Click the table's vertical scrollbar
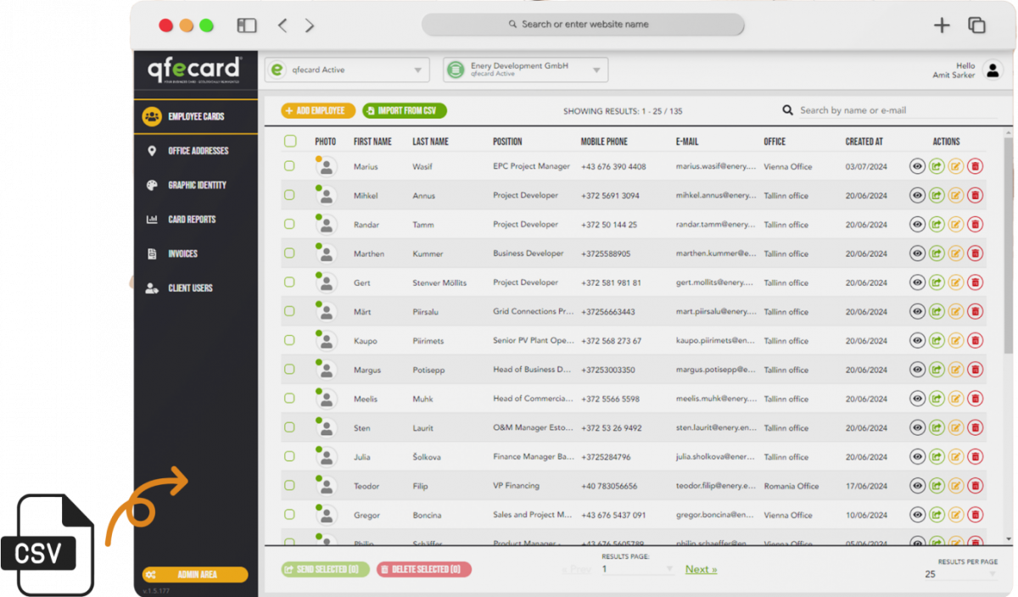 pyautogui.click(x=1008, y=246)
